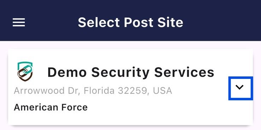Tap the Arrowwood Dr, Florida 32259 address
The height and width of the screenshot is (130, 261).
tap(93, 91)
